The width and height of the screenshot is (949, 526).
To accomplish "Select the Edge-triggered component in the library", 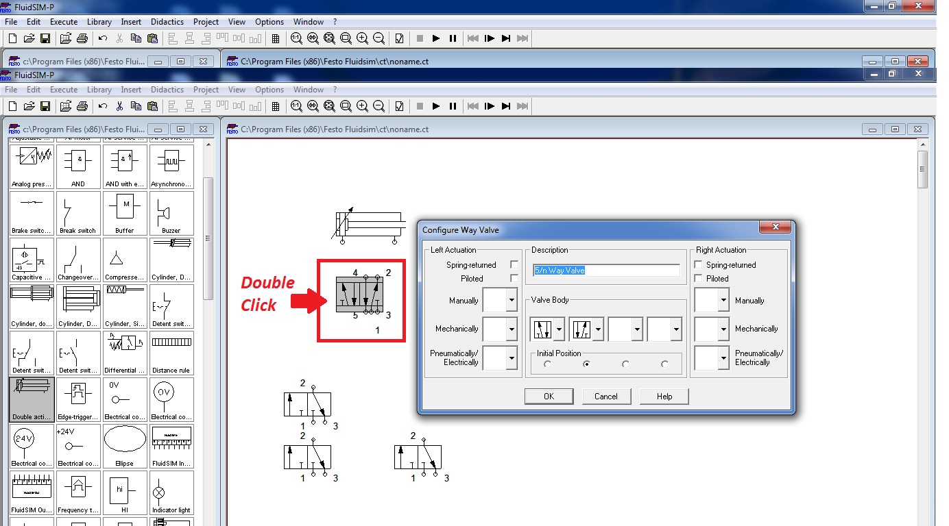I will (78, 399).
